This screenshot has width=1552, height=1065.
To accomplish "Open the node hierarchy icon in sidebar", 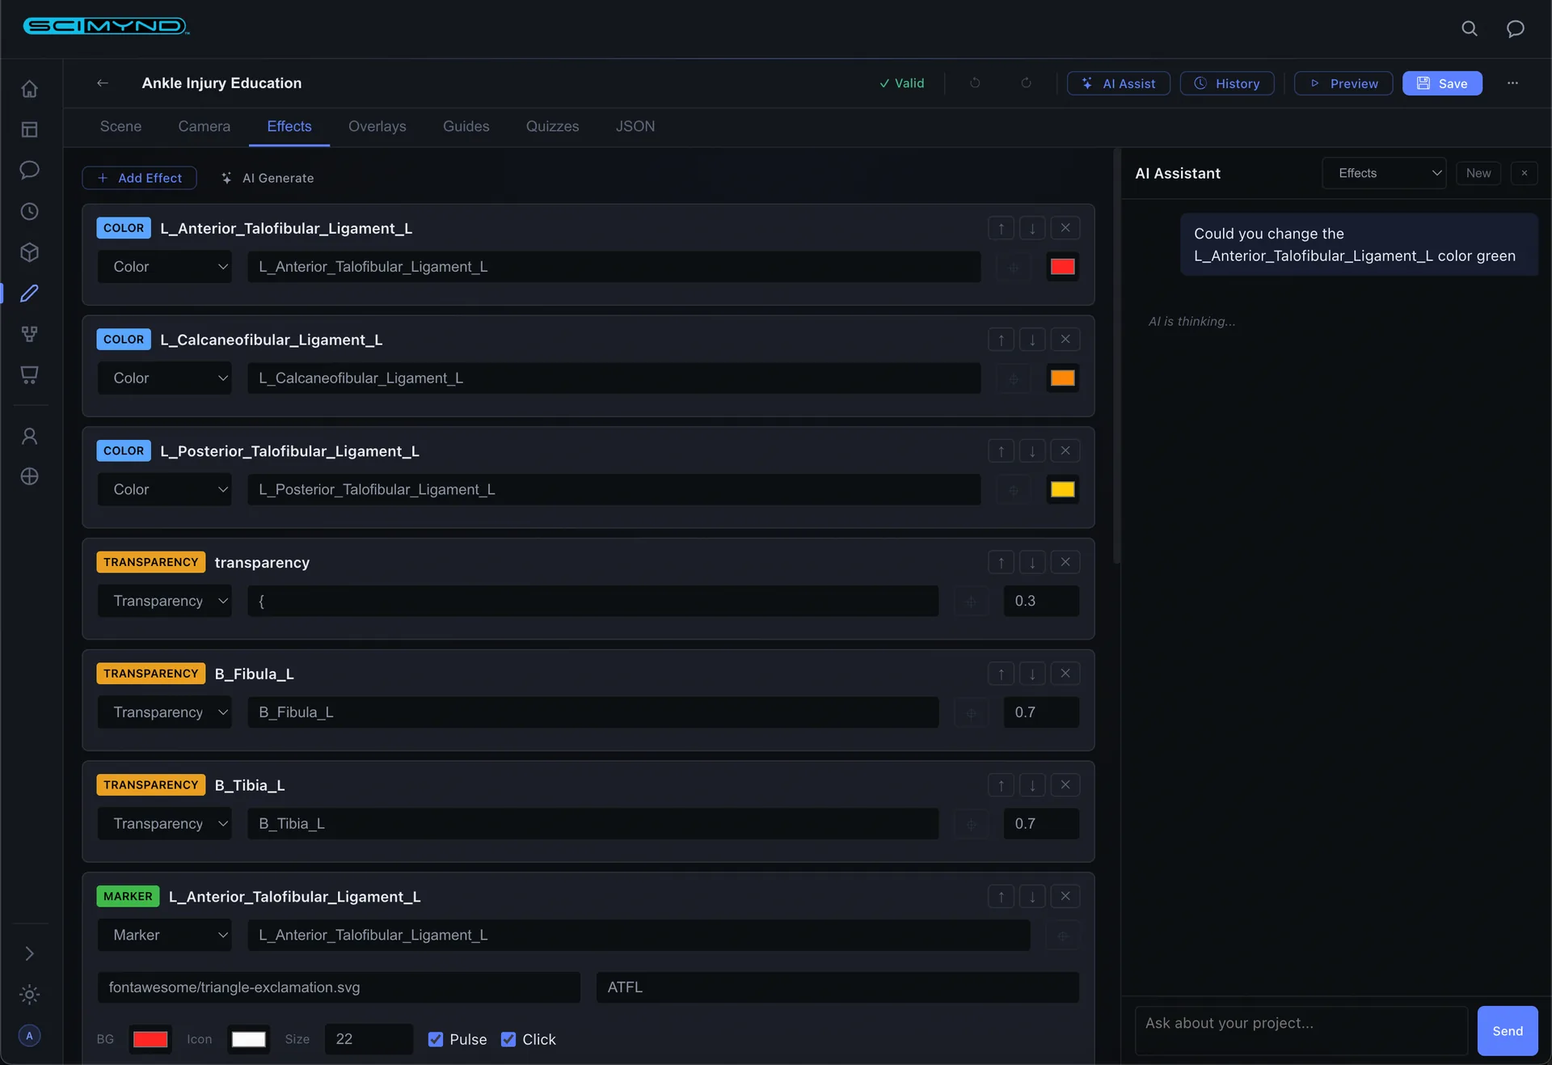I will coord(29,334).
